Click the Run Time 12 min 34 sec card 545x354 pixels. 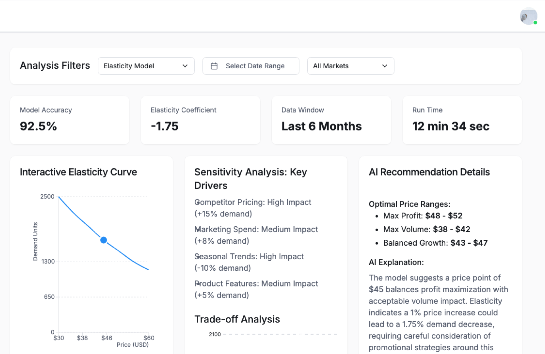[x=462, y=120]
